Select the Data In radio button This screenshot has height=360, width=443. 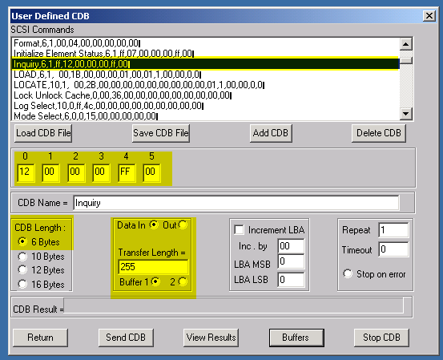(x=154, y=224)
